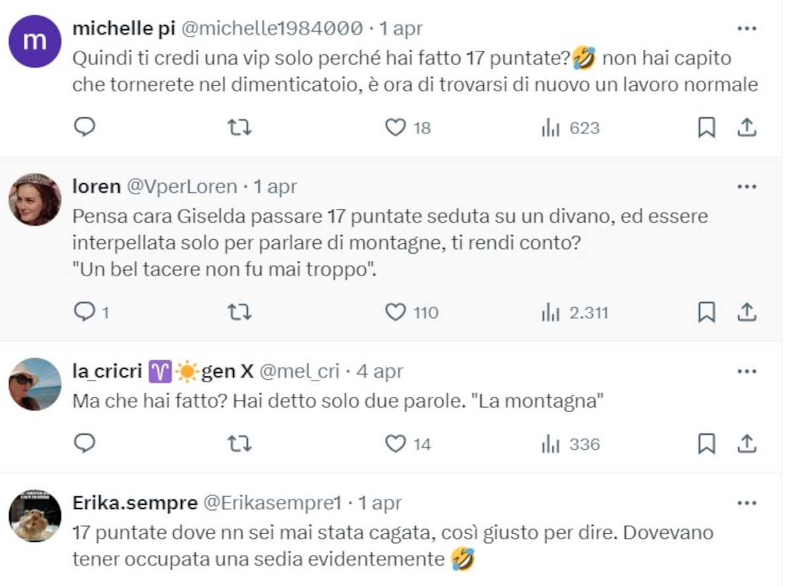The height and width of the screenshot is (586, 793).
Task: Open more options on michelle pi's tweet
Action: tap(746, 28)
